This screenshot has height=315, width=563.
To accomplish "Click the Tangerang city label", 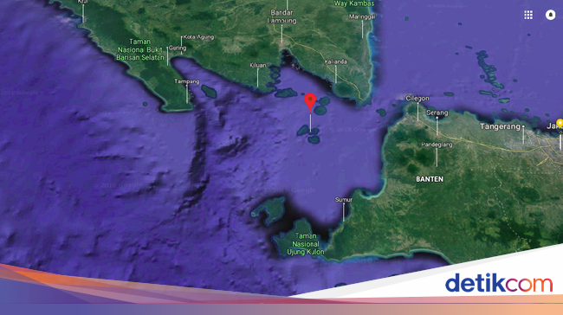I will [x=500, y=126].
